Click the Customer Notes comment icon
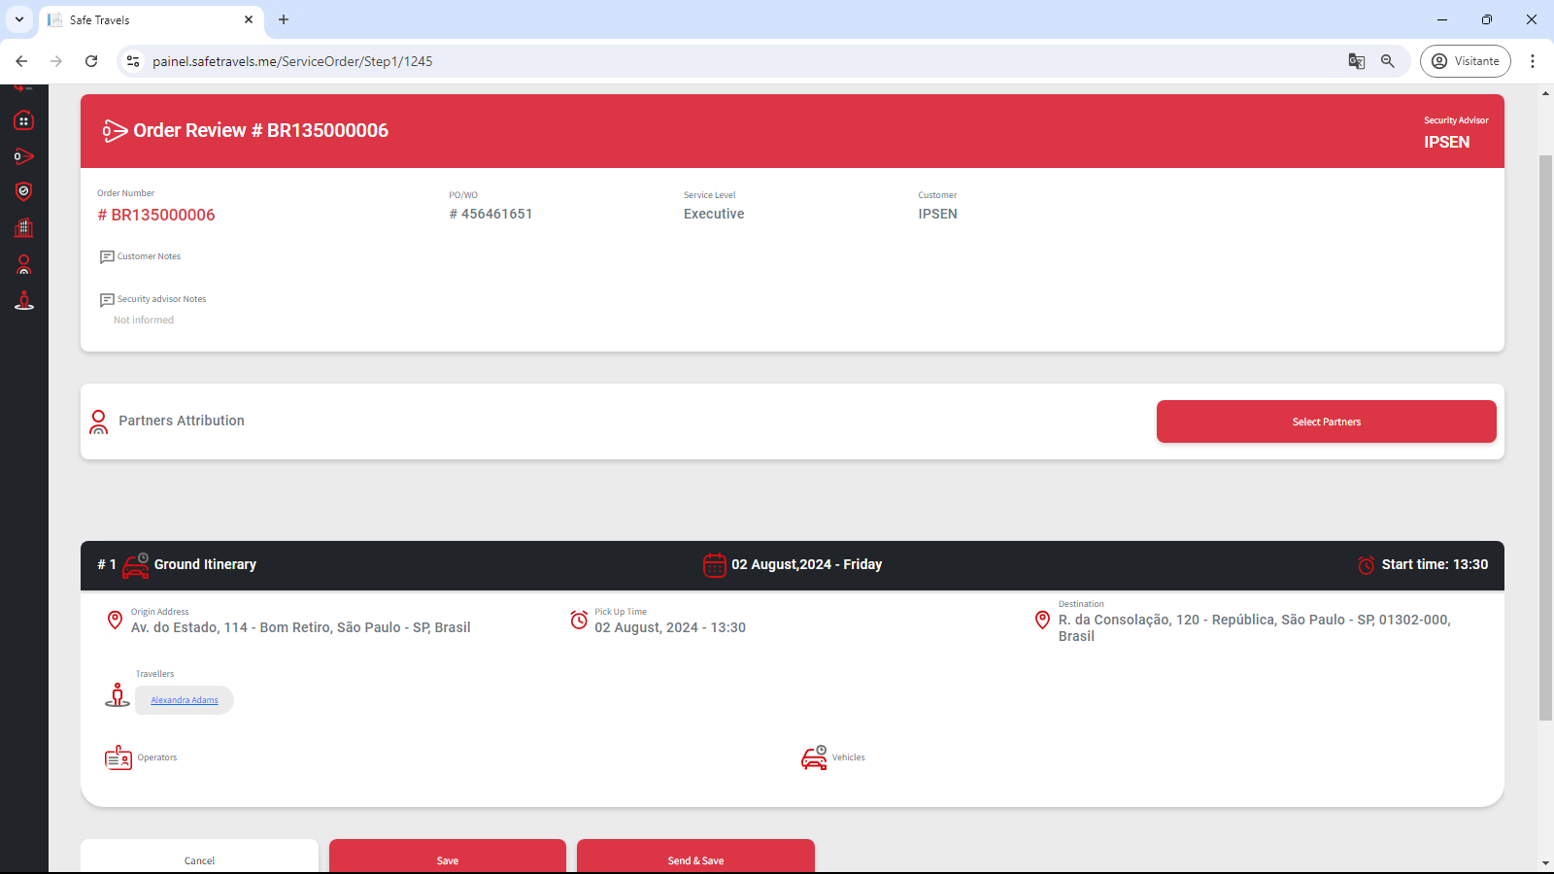This screenshot has width=1554, height=874. tap(107, 257)
